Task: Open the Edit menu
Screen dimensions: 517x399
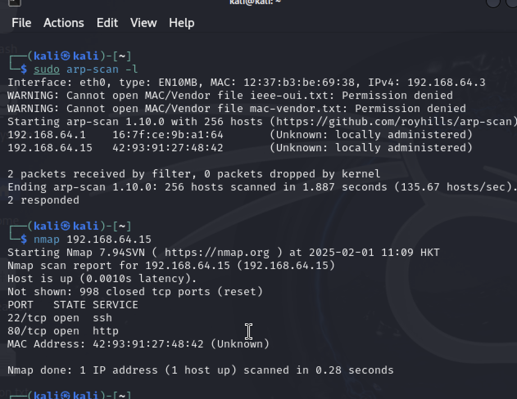Action: (x=107, y=23)
